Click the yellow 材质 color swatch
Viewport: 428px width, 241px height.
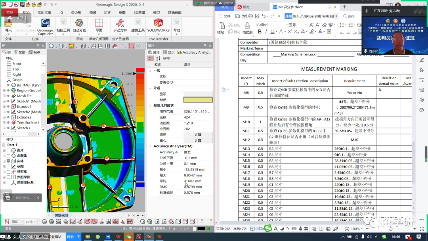(x=198, y=100)
